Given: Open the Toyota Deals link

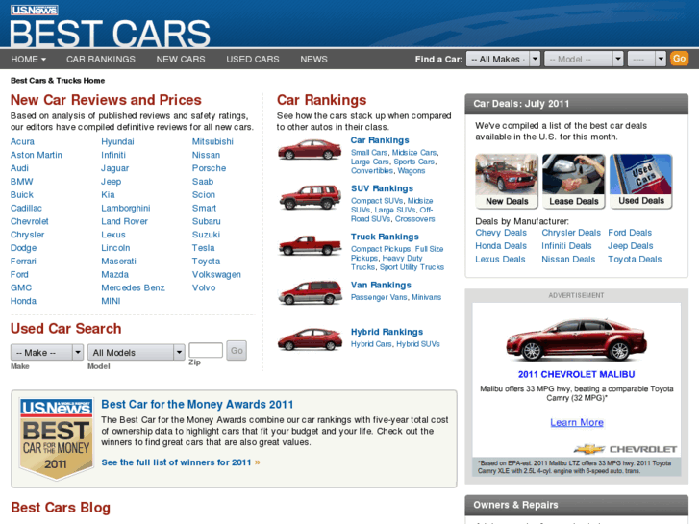Looking at the screenshot, I should click(x=635, y=260).
